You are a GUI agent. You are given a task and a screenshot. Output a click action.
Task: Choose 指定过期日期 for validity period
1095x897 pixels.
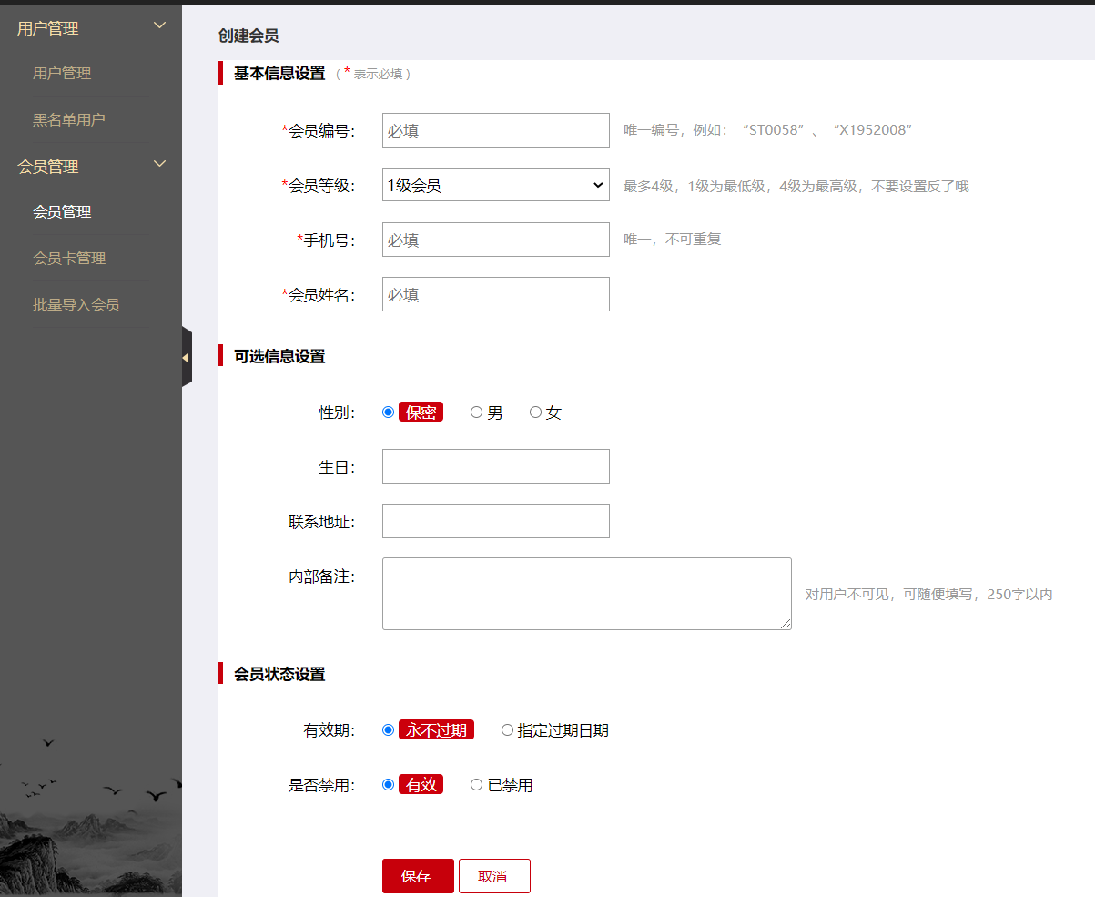pos(507,729)
